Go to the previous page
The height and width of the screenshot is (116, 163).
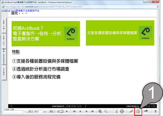(x=80, y=111)
